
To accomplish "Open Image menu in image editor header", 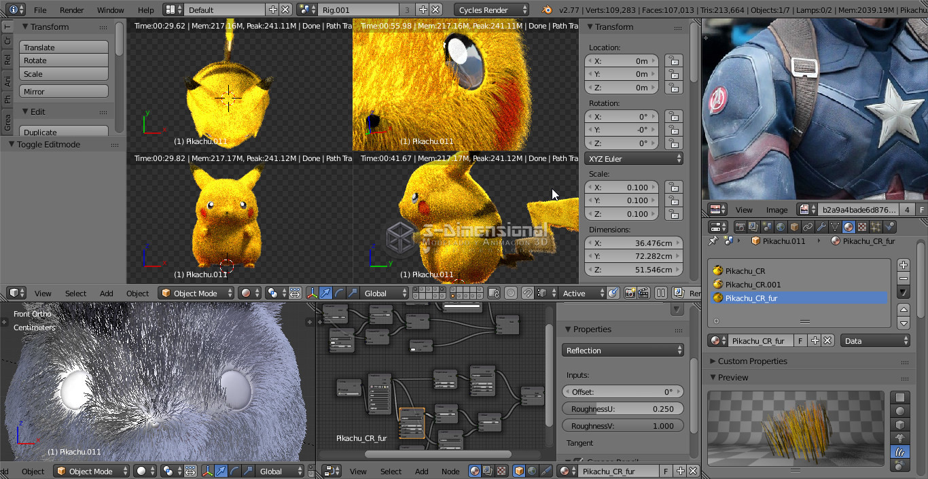I will pos(777,209).
